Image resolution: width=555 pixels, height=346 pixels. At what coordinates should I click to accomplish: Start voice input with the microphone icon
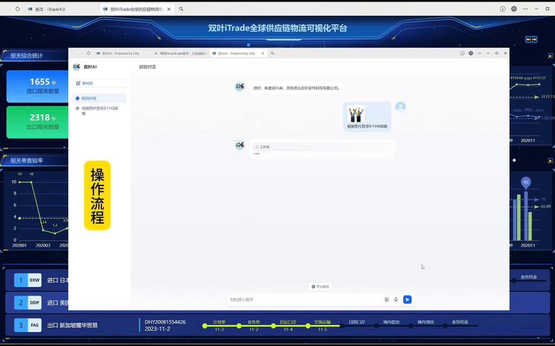pyautogui.click(x=396, y=300)
